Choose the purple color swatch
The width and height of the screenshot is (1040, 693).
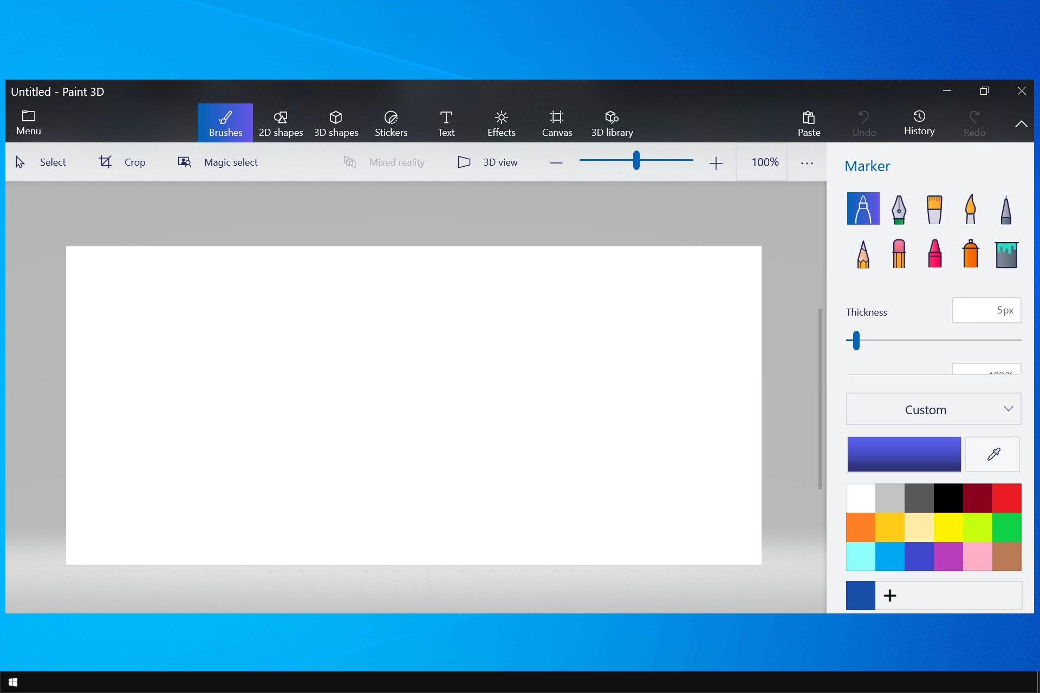point(948,557)
